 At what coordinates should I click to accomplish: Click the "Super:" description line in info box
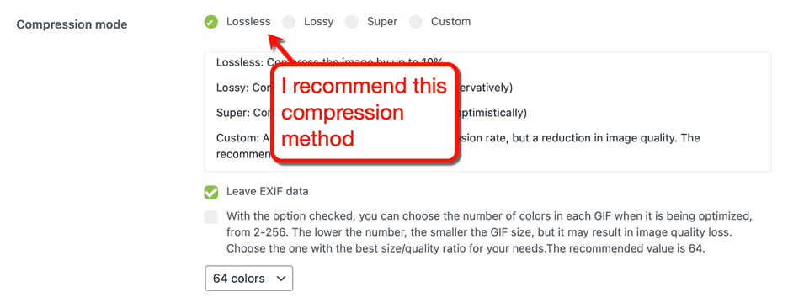[x=371, y=113]
